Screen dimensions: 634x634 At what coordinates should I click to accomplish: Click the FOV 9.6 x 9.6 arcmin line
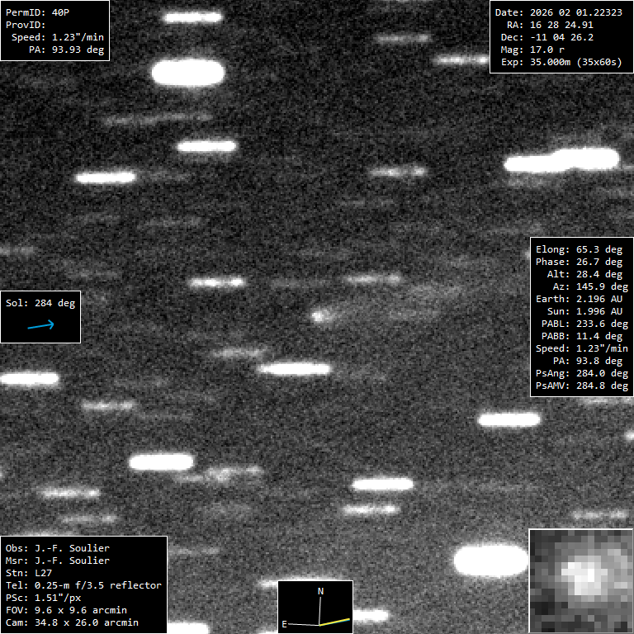[66, 610]
